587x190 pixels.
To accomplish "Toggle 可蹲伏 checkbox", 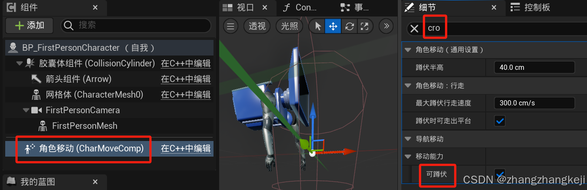I will pos(500,174).
